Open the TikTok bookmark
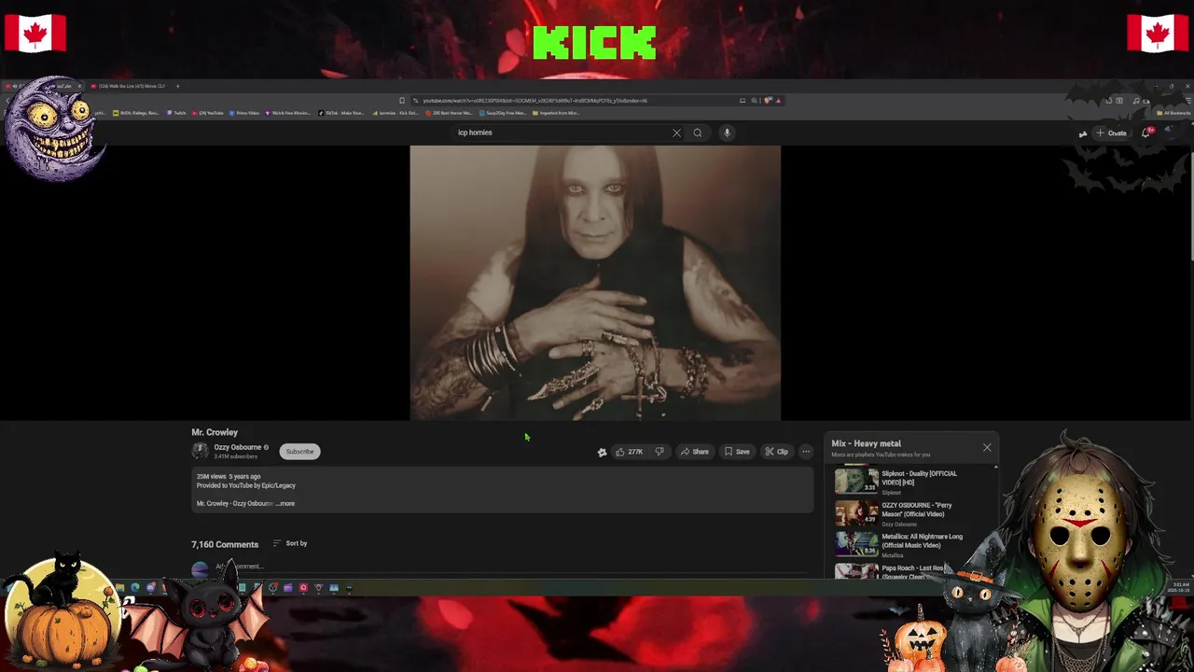Viewport: 1194px width, 672px height. click(341, 113)
